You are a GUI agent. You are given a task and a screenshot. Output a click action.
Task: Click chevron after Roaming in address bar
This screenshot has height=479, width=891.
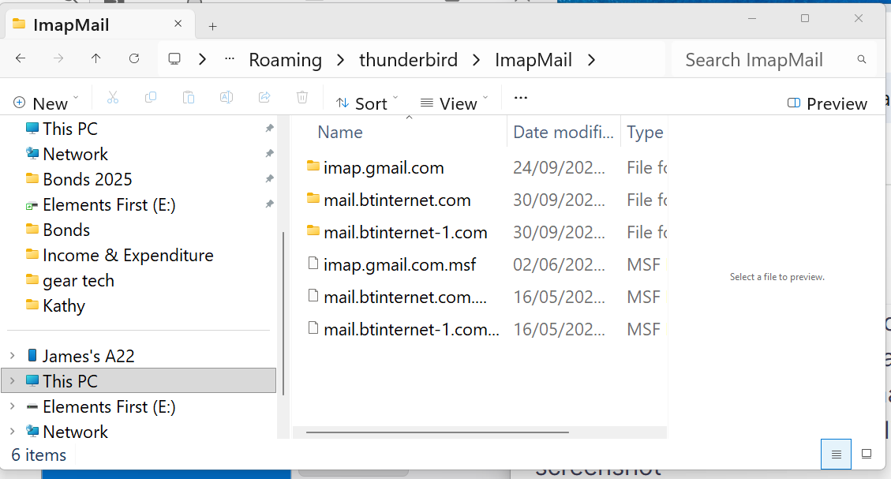tap(340, 60)
